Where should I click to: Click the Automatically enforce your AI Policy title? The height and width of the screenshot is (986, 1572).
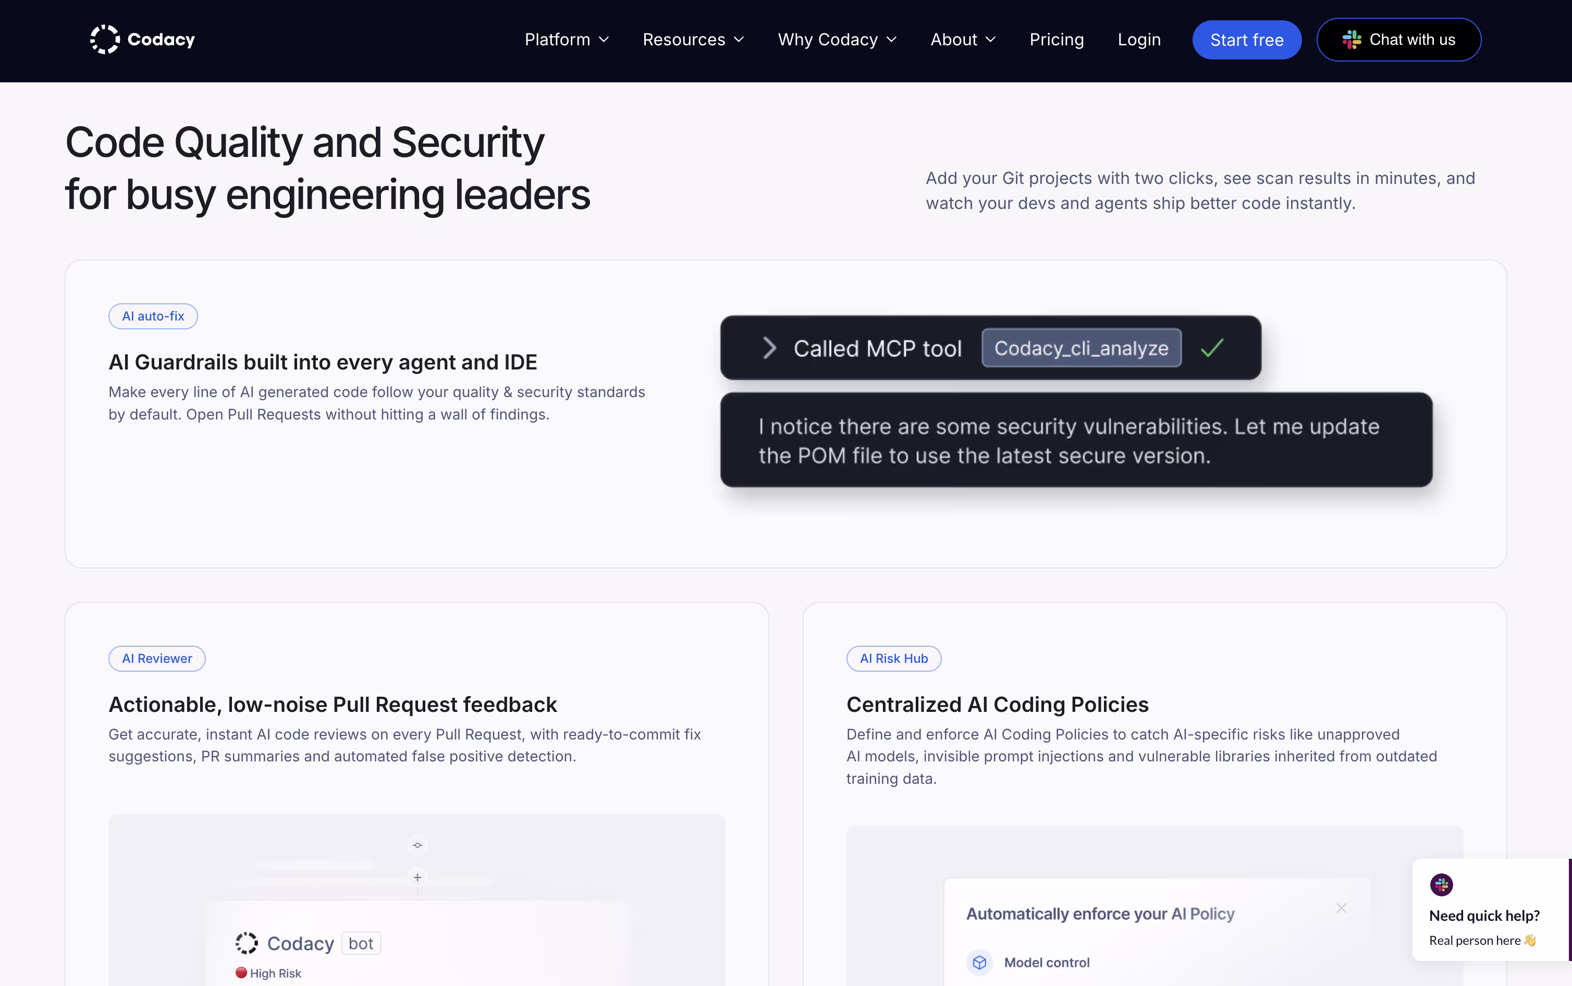[1101, 914]
